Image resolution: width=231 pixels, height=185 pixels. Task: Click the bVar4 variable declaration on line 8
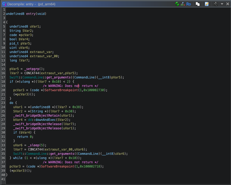[x=23, y=39]
